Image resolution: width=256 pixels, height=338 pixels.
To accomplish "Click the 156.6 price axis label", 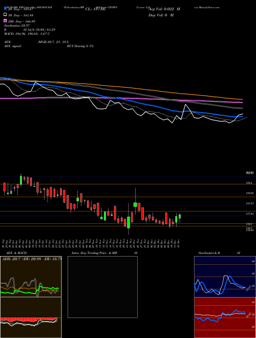I will point(249,183).
